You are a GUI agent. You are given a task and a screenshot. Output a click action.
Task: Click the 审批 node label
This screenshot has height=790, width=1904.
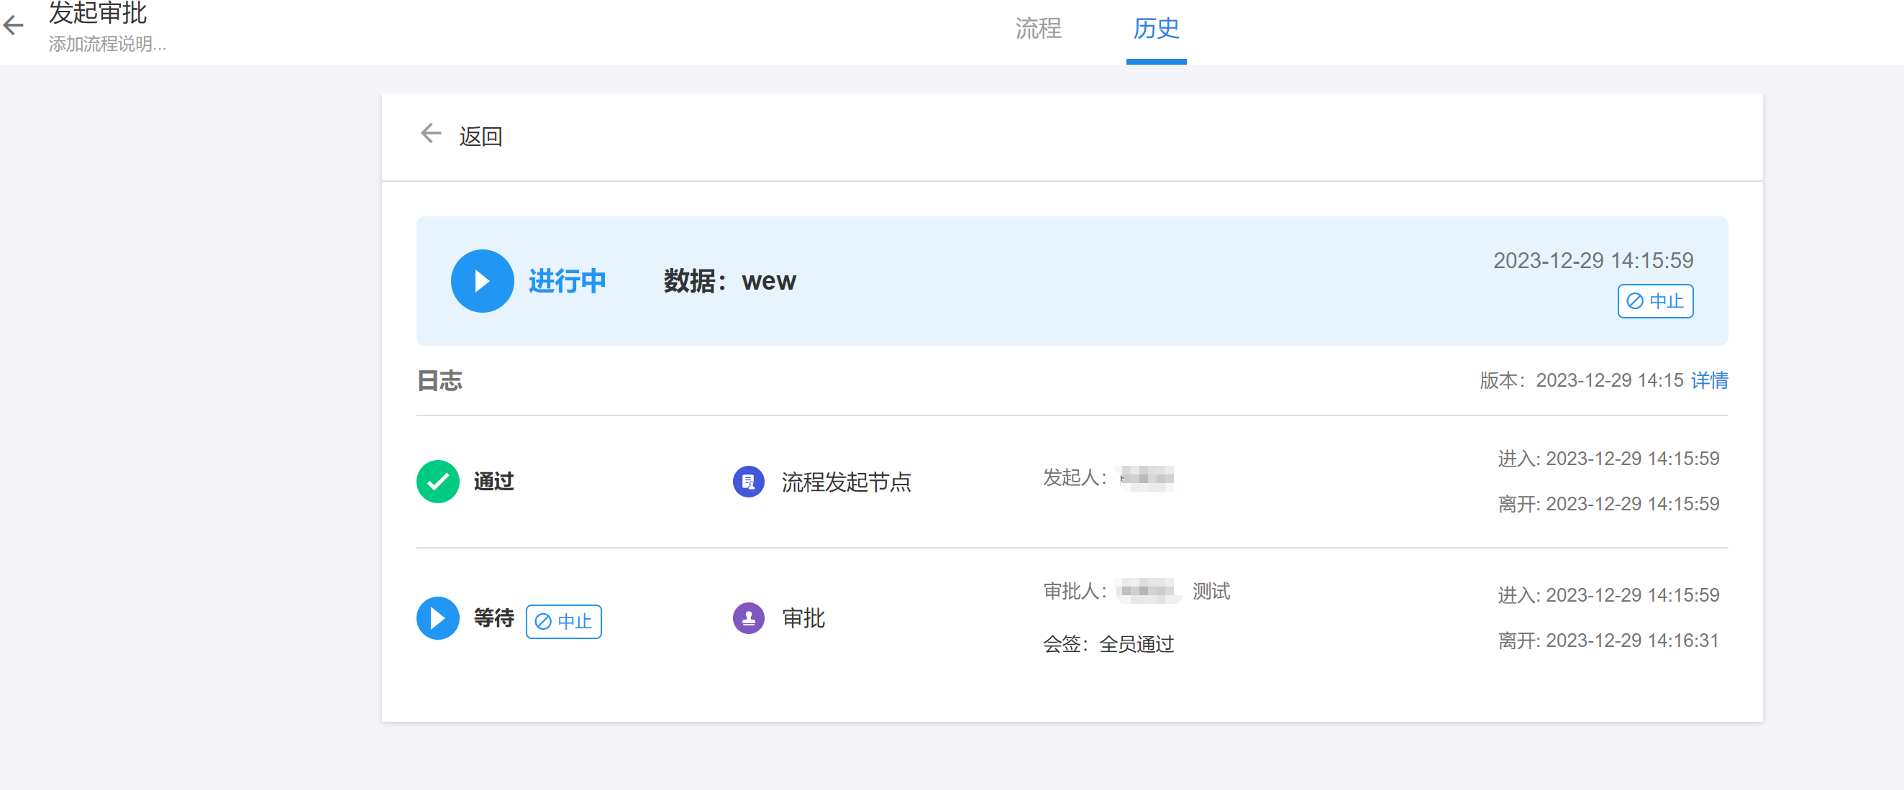(803, 618)
